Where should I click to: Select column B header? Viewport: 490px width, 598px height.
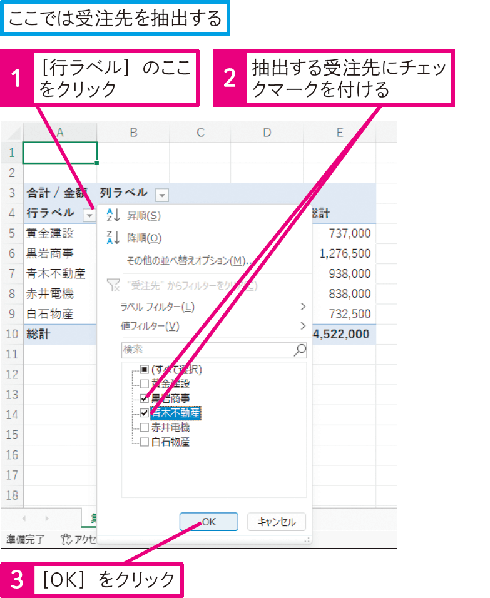pos(133,133)
